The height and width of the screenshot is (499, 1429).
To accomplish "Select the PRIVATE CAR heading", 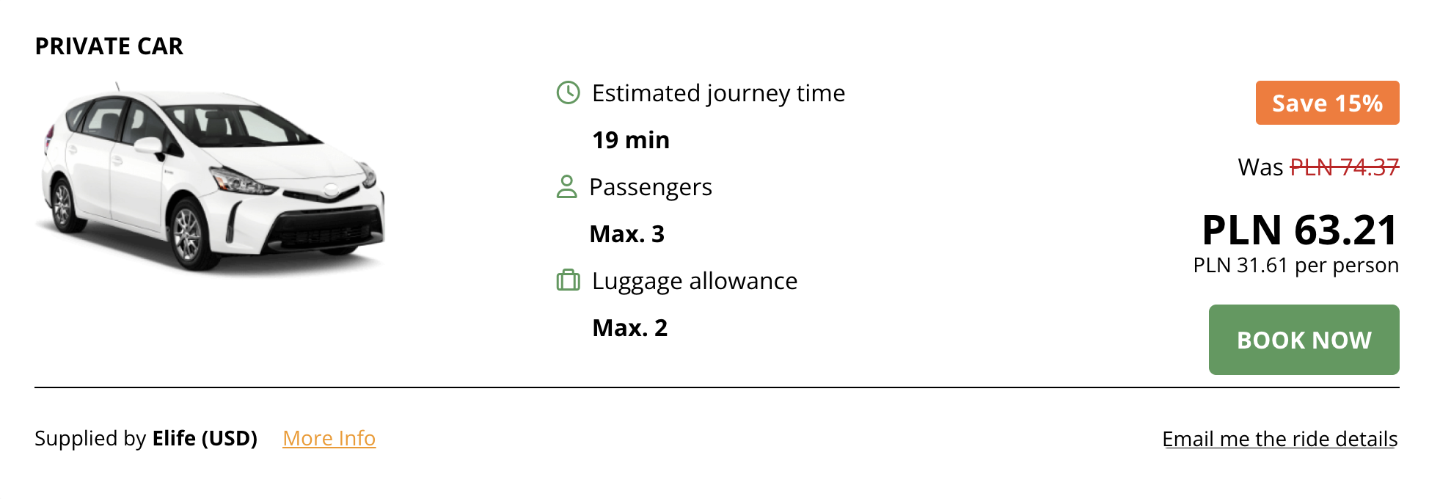I will pyautogui.click(x=109, y=46).
